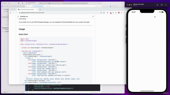The height and width of the screenshot is (95, 170).
Task: Collapse the SampleDemo project root in navigator
Action: (x=3, y=9)
